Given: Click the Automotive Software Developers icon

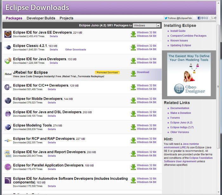Looking at the screenshot, I should (8, 180).
